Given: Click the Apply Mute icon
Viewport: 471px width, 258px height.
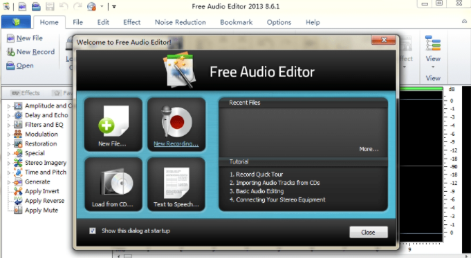Looking at the screenshot, I should pyautogui.click(x=18, y=210).
